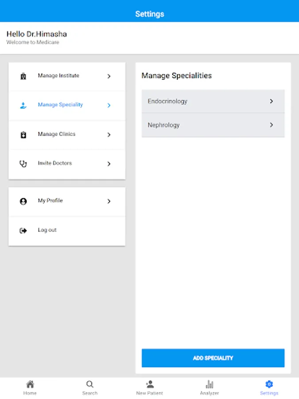Viewport: 299px width, 399px height.
Task: Click the Manage Speciality hand icon
Action: click(x=23, y=106)
